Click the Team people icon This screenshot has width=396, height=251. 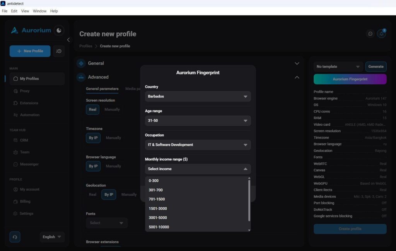15,152
